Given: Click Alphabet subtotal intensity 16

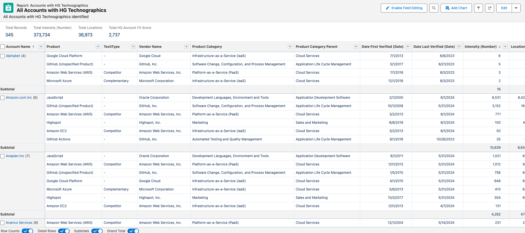Looking at the screenshot, I should point(499,89).
